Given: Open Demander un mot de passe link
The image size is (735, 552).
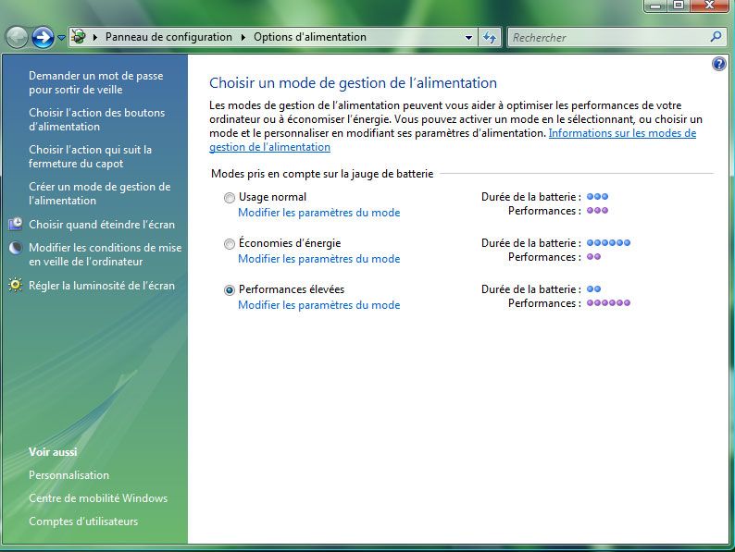Looking at the screenshot, I should 96,82.
